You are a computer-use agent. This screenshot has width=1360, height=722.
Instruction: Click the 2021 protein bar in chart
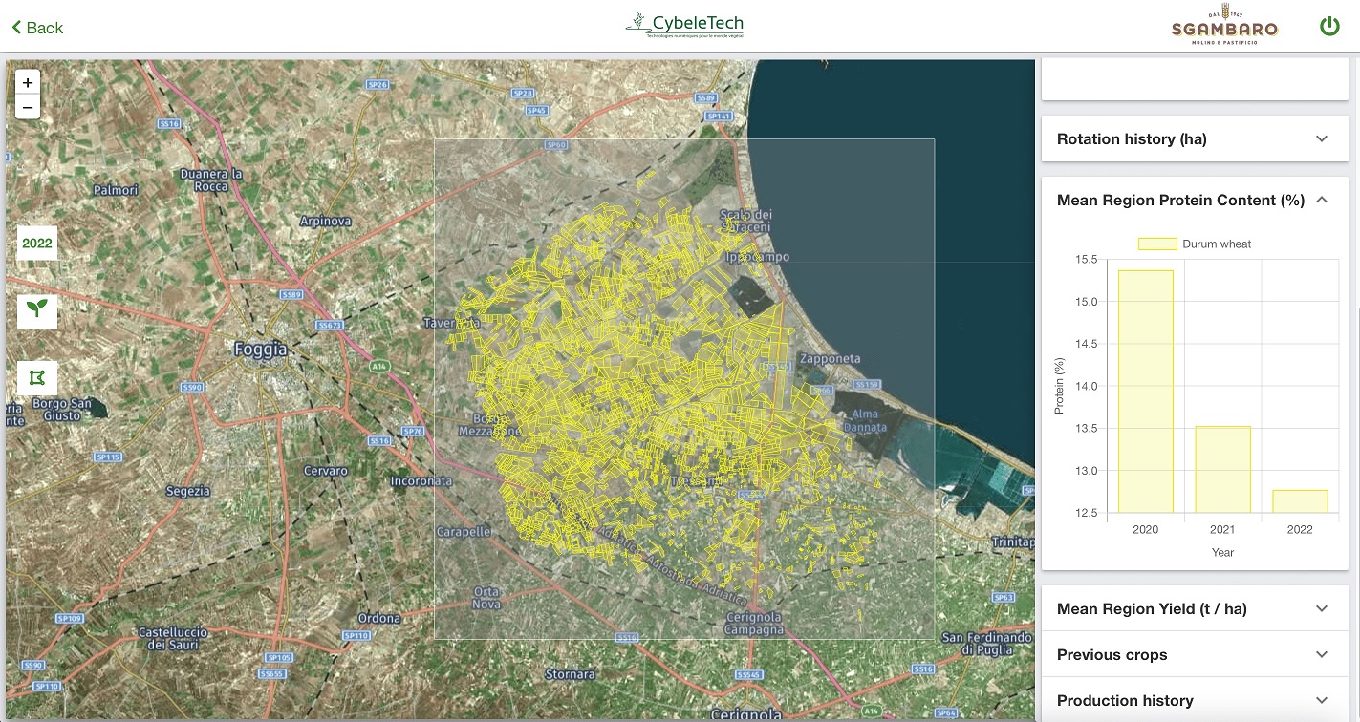tap(1222, 469)
